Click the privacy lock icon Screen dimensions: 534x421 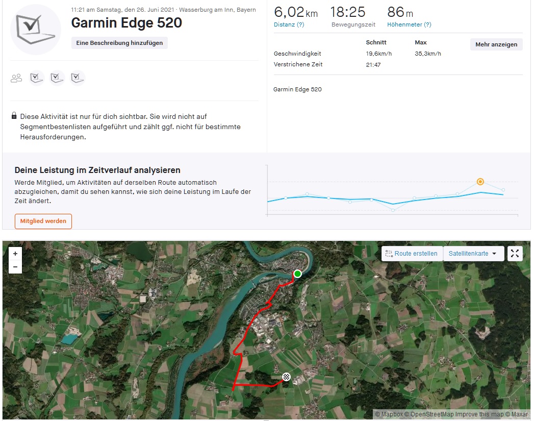tap(14, 116)
